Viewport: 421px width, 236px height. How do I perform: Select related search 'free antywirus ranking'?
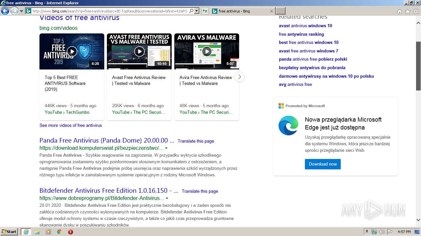[x=301, y=34]
